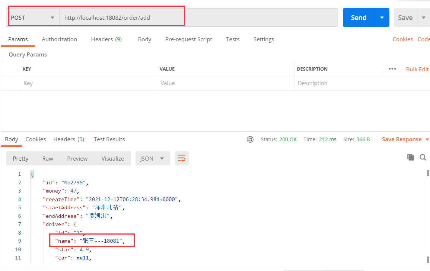Open the response Headers (5) tab

69,139
